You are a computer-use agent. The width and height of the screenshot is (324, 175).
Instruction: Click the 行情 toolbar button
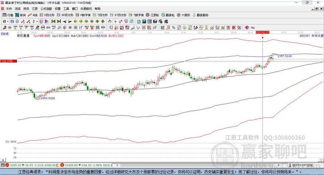point(8,15)
